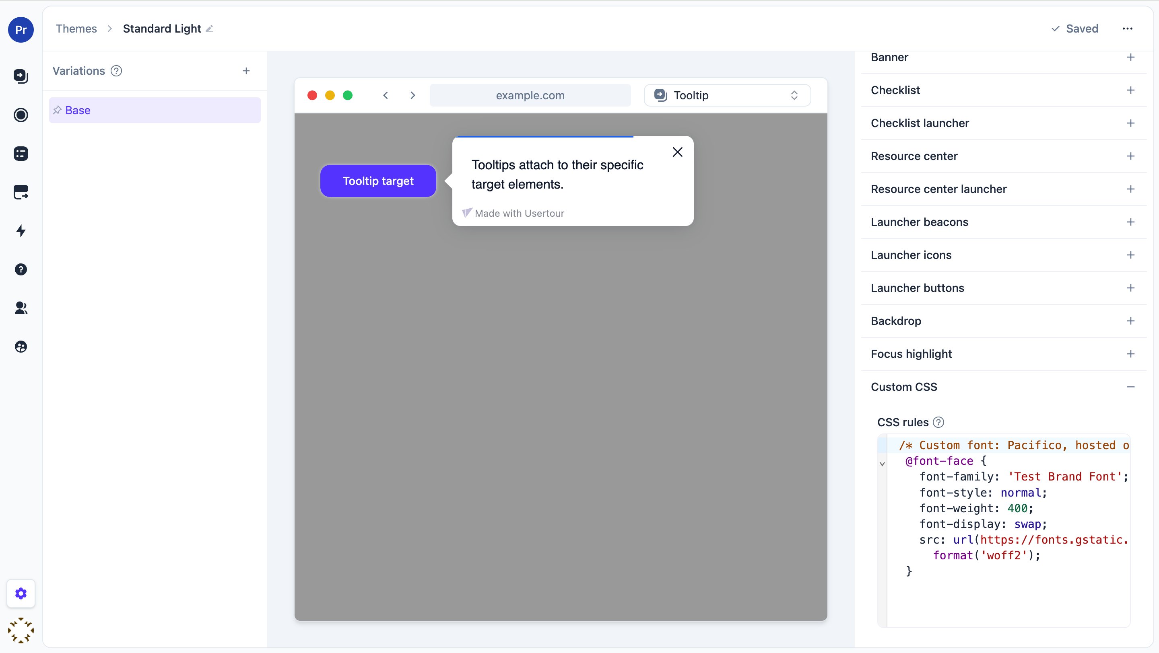The height and width of the screenshot is (653, 1159).
Task: Open the Pr project avatar menu
Action: tap(21, 30)
